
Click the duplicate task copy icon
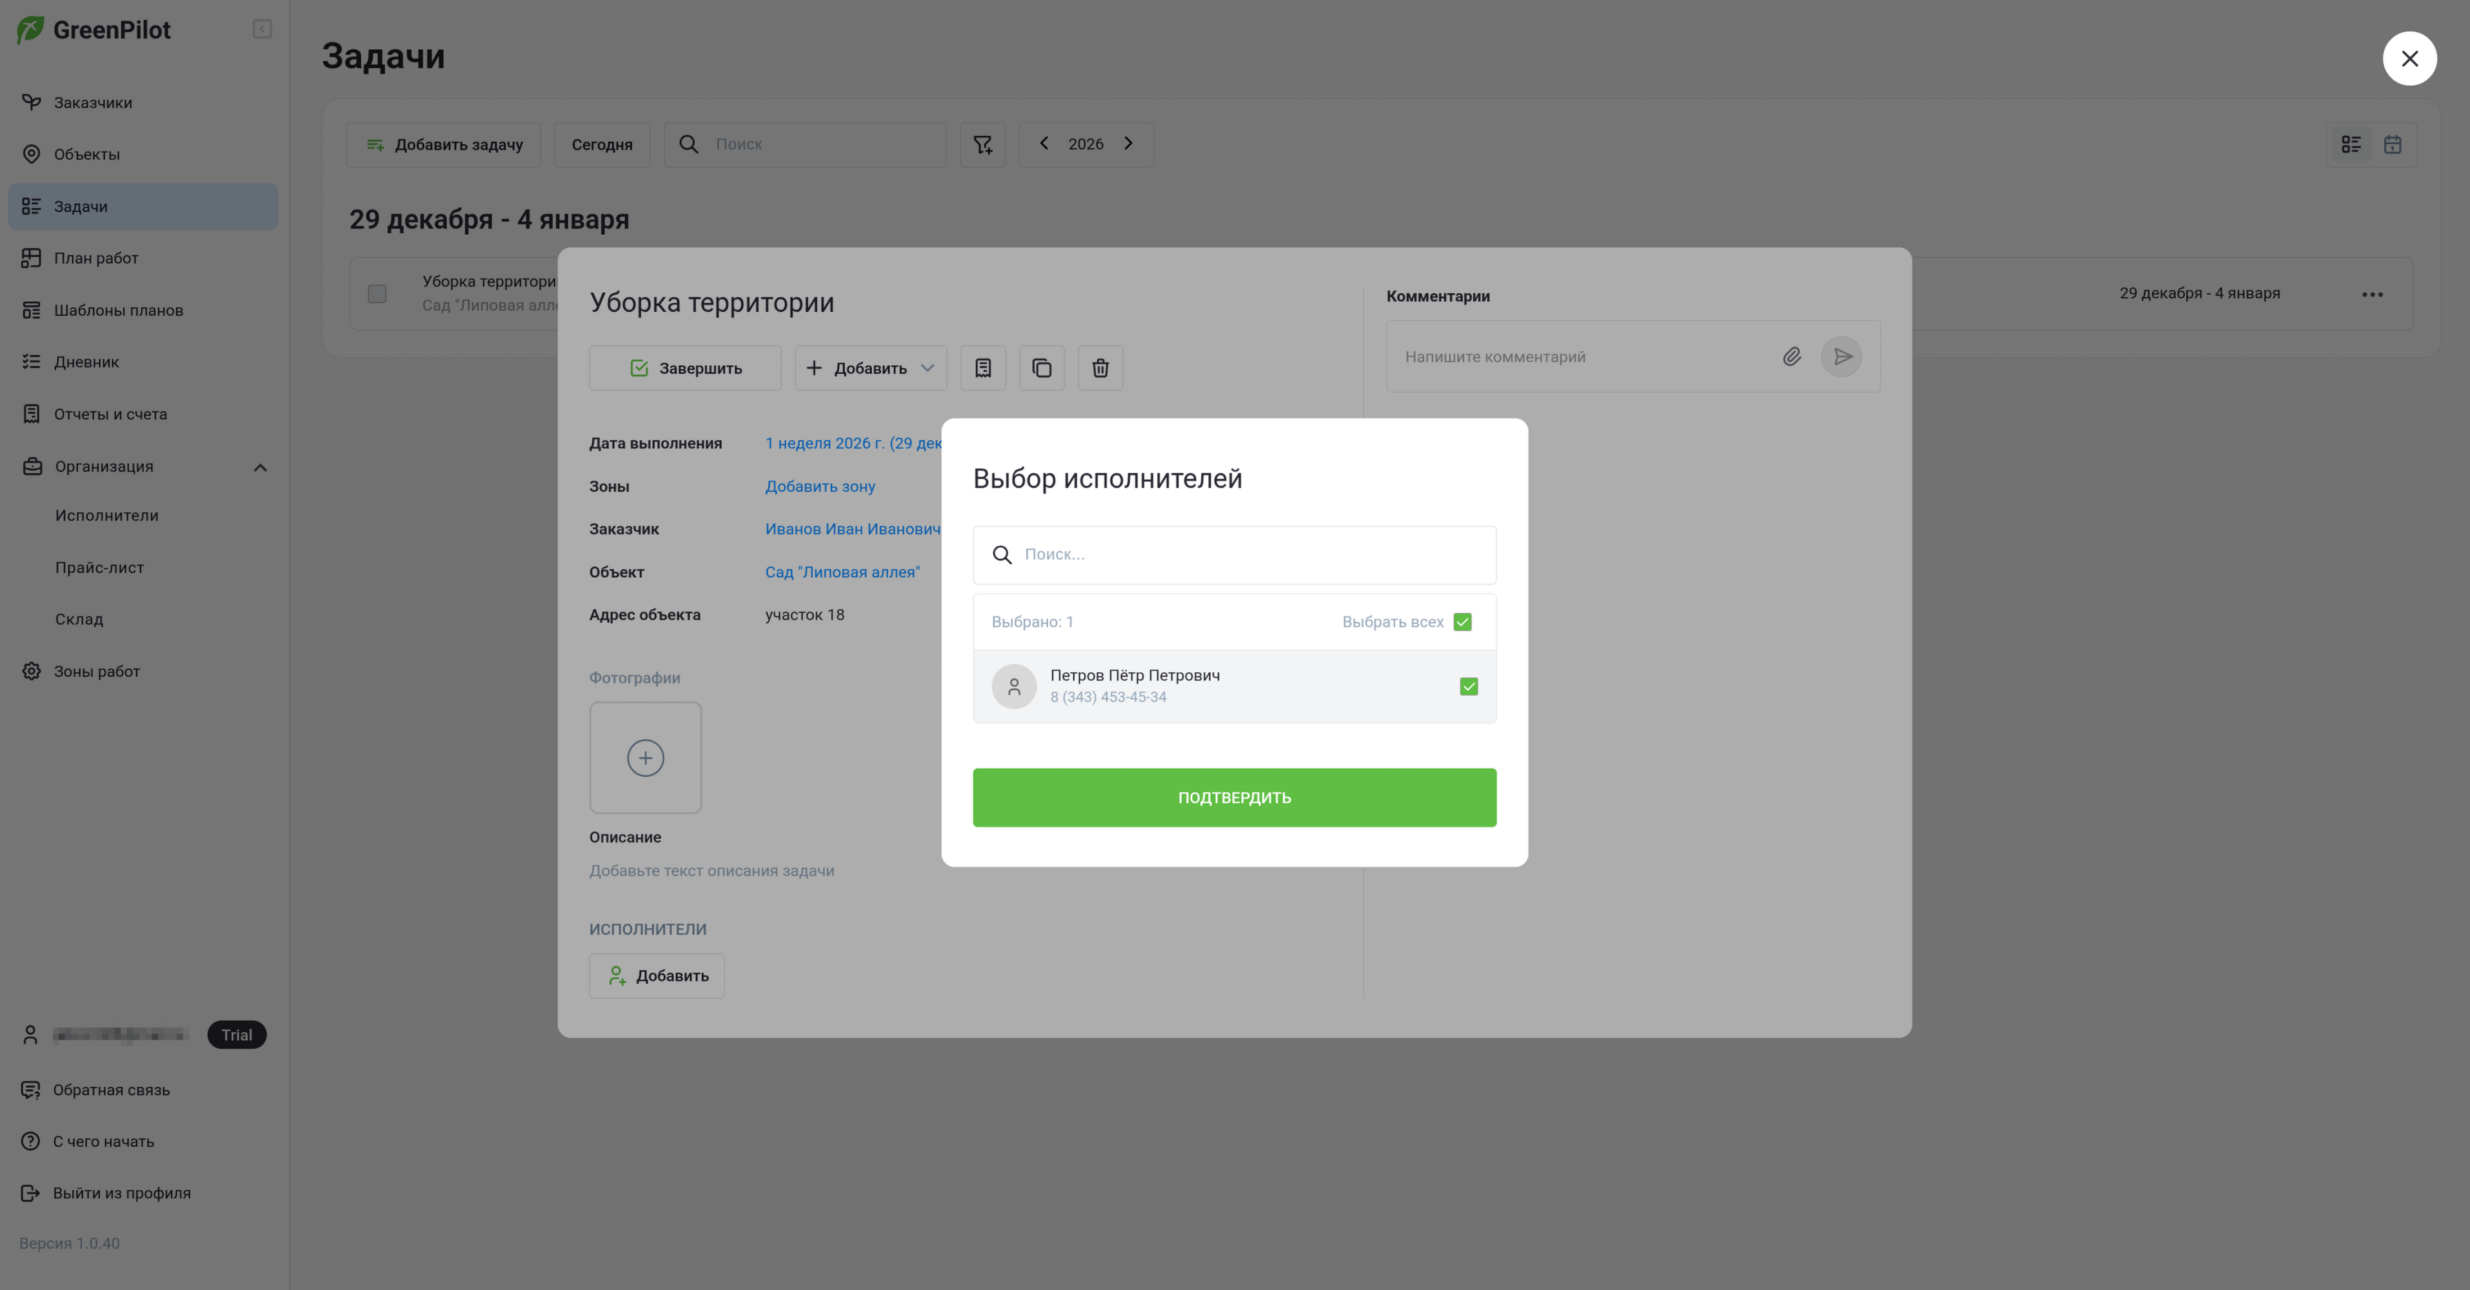1041,368
